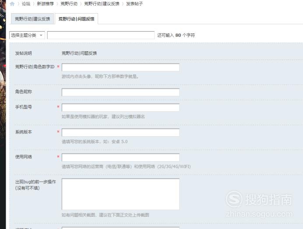Go to 新游推荐 breadcrumb link
Screen dimensions: 303x229
tap(45, 4)
